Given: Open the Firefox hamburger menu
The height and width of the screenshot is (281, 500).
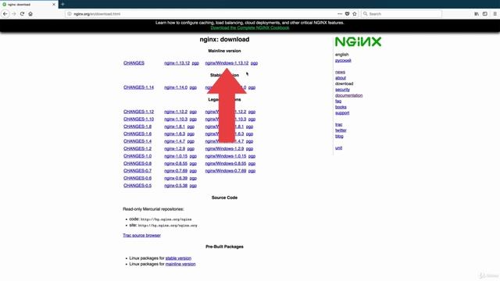Looking at the screenshot, I should click(x=495, y=14).
